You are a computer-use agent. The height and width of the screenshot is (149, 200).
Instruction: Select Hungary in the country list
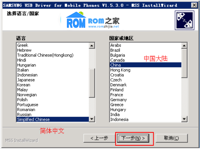coord(146,109)
